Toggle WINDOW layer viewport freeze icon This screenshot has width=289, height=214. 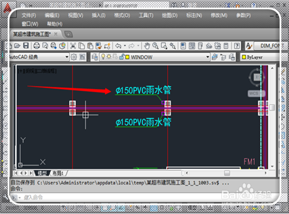[115, 57]
